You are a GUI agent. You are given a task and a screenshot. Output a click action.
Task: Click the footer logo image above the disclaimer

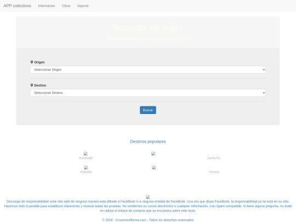coord(148,197)
